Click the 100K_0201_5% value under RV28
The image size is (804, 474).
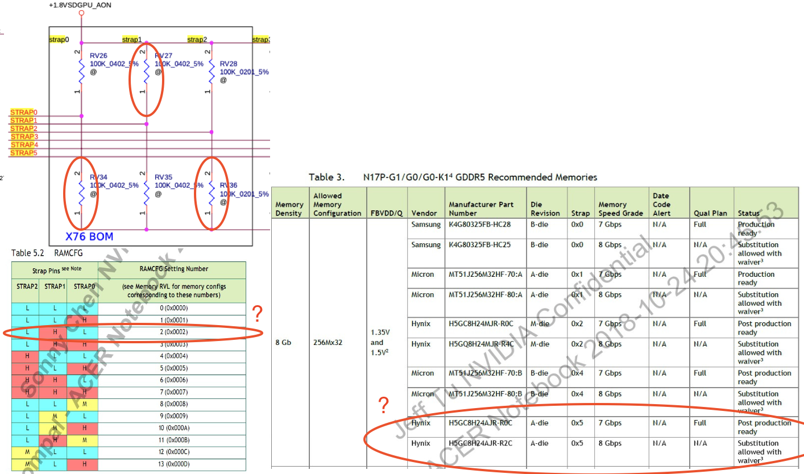(x=244, y=72)
